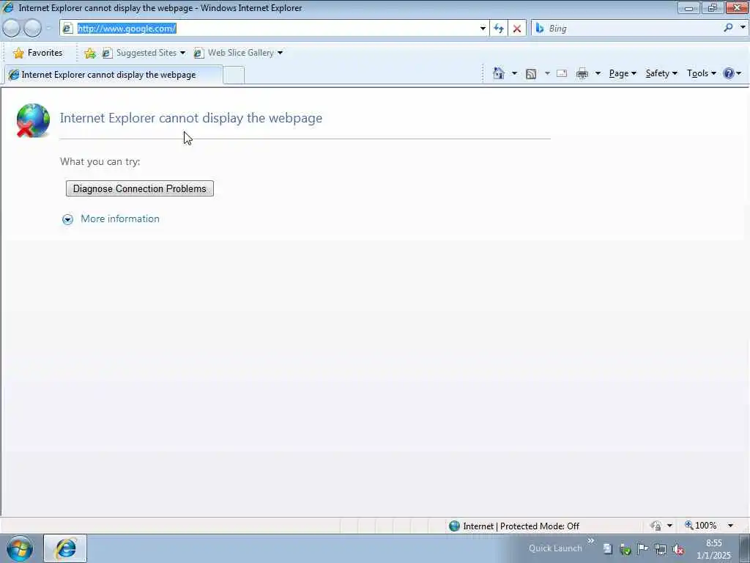The width and height of the screenshot is (750, 563).
Task: Open the Suggested Sites link
Action: pos(140,53)
